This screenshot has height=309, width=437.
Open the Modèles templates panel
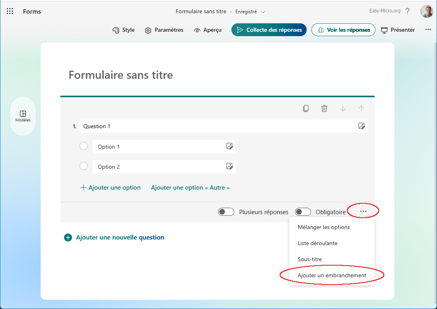[x=23, y=116]
